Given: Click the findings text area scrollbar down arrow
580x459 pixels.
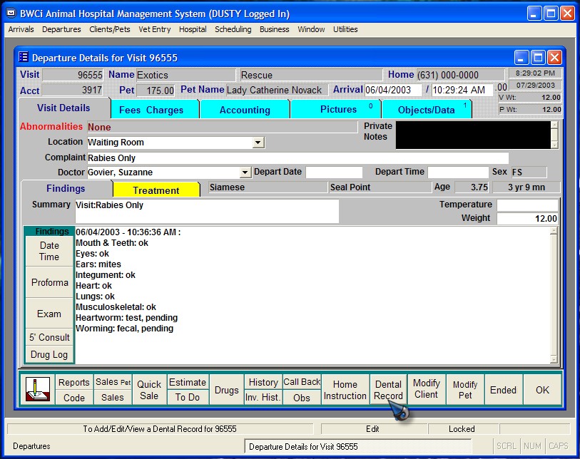Looking at the screenshot, I should pos(554,359).
